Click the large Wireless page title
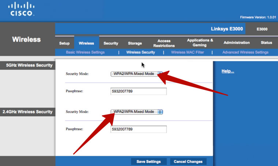Screen dimensions: 278x166 click(x=26, y=39)
